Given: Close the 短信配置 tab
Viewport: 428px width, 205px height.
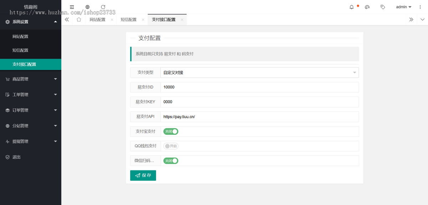Looking at the screenshot, I should point(143,20).
